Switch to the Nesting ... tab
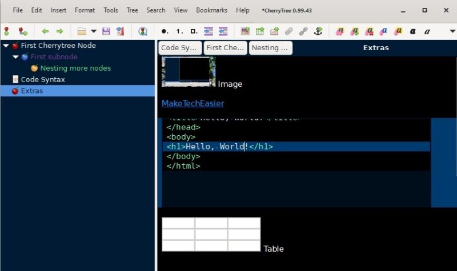This screenshot has width=457, height=271. [270, 48]
